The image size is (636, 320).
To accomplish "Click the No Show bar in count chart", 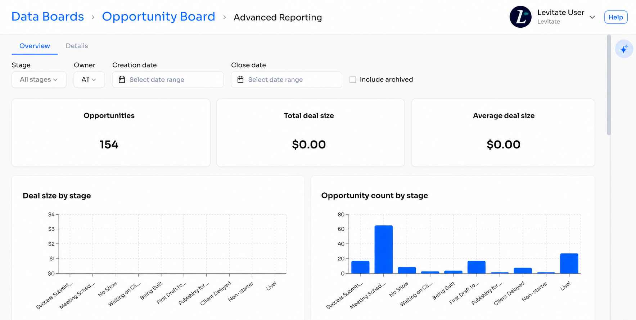I will pyautogui.click(x=407, y=270).
